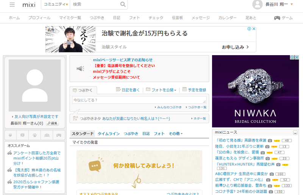This screenshot has width=303, height=195.
Task: Expand the フォトを公開 dropdown
Action: [175, 90]
